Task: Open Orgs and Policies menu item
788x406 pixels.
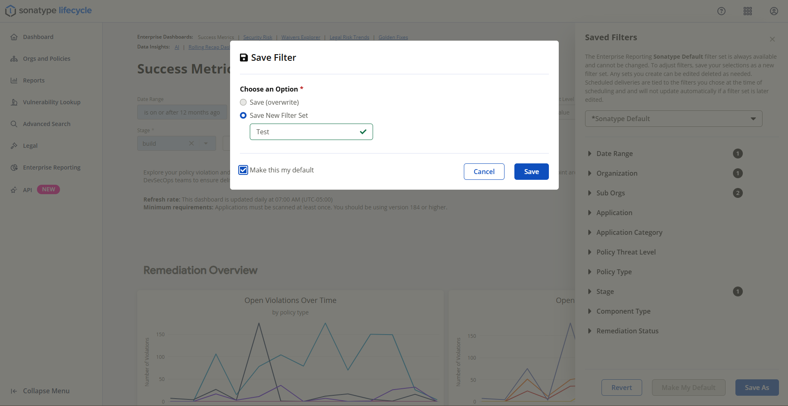Action: point(46,59)
